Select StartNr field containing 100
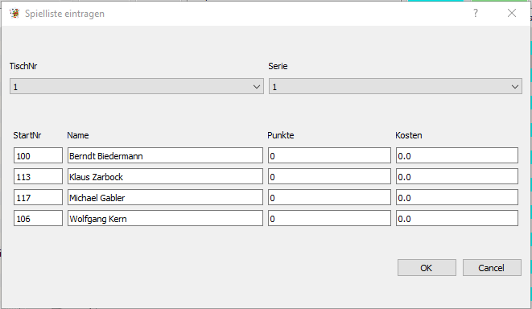 pos(38,155)
